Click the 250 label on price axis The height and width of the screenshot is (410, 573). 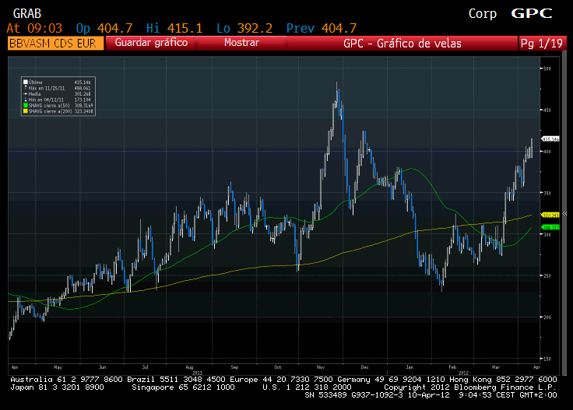(547, 275)
